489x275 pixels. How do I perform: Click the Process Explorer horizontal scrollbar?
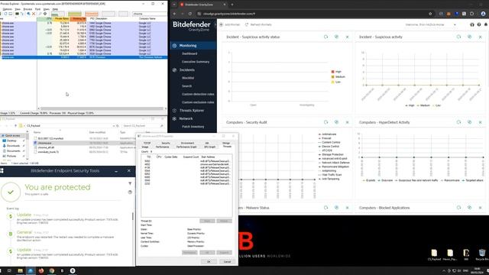[x=102, y=108]
